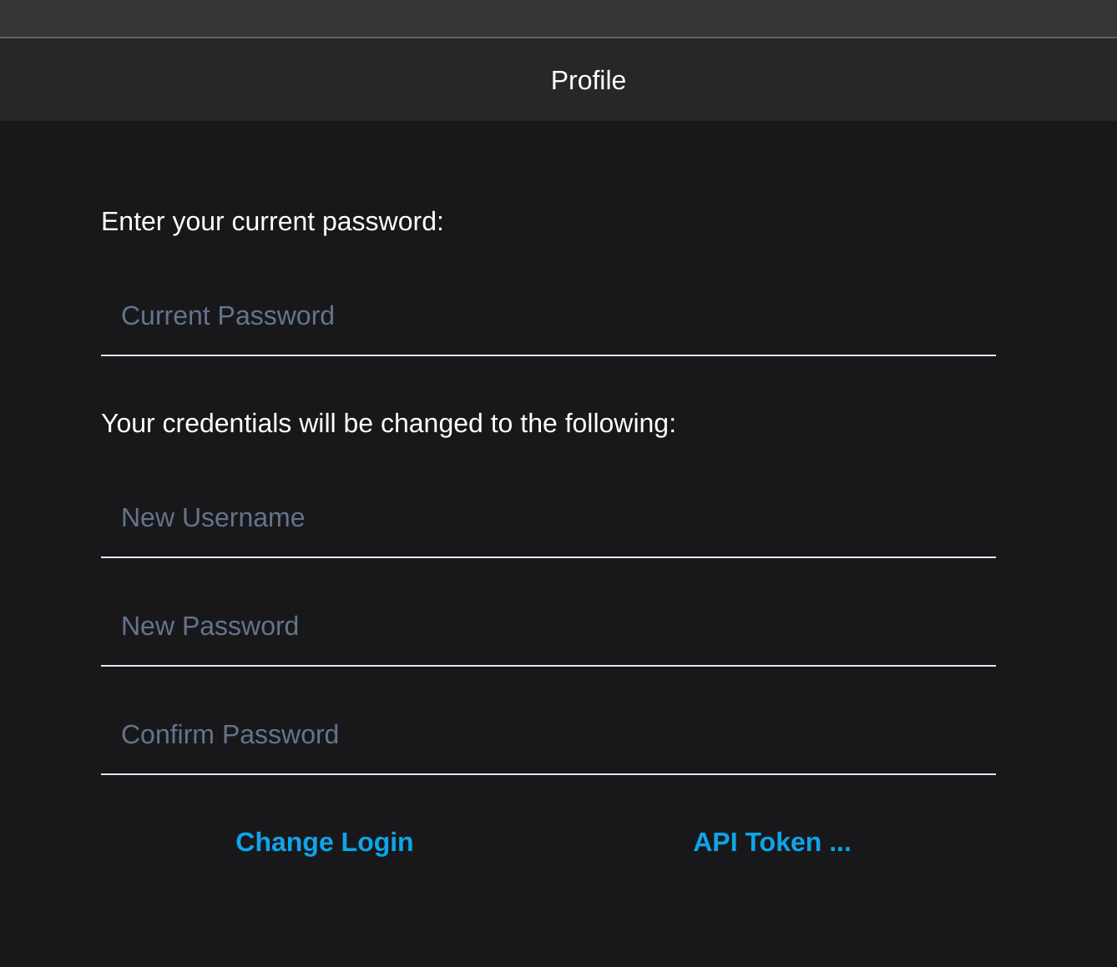Click the Current Password placeholder text
This screenshot has height=967, width=1117.
pyautogui.click(x=228, y=316)
